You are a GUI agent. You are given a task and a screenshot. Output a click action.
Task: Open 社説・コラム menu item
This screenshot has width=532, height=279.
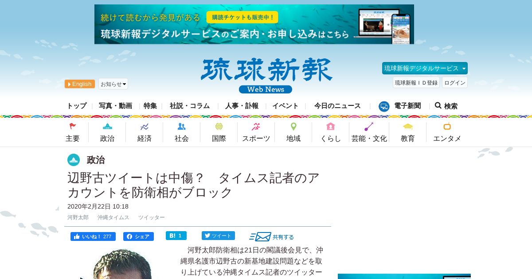(190, 106)
